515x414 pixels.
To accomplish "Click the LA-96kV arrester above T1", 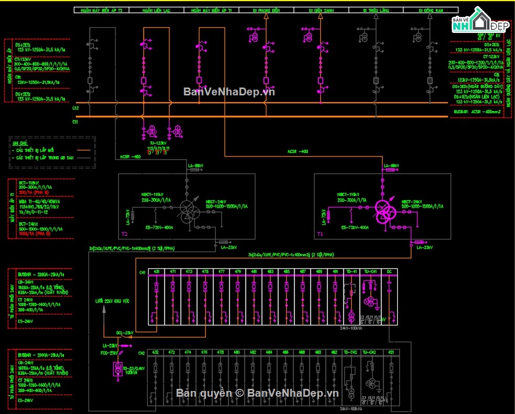I will click(393, 170).
